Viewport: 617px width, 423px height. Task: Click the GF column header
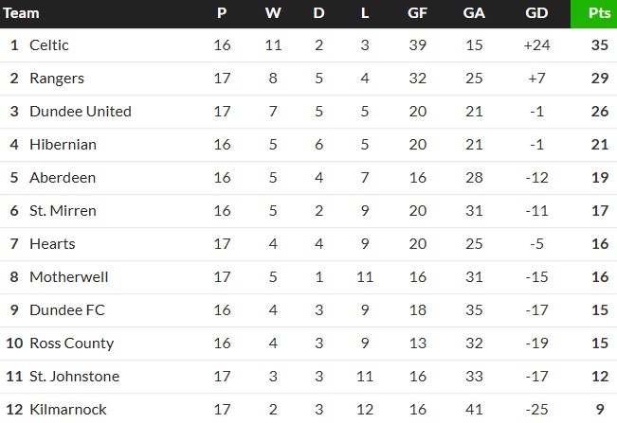point(416,13)
